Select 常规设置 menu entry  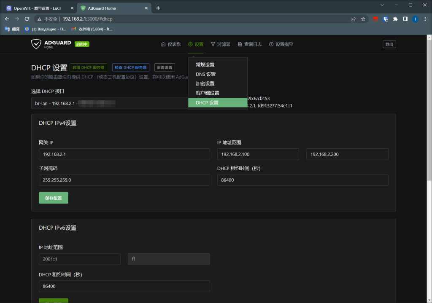click(205, 64)
